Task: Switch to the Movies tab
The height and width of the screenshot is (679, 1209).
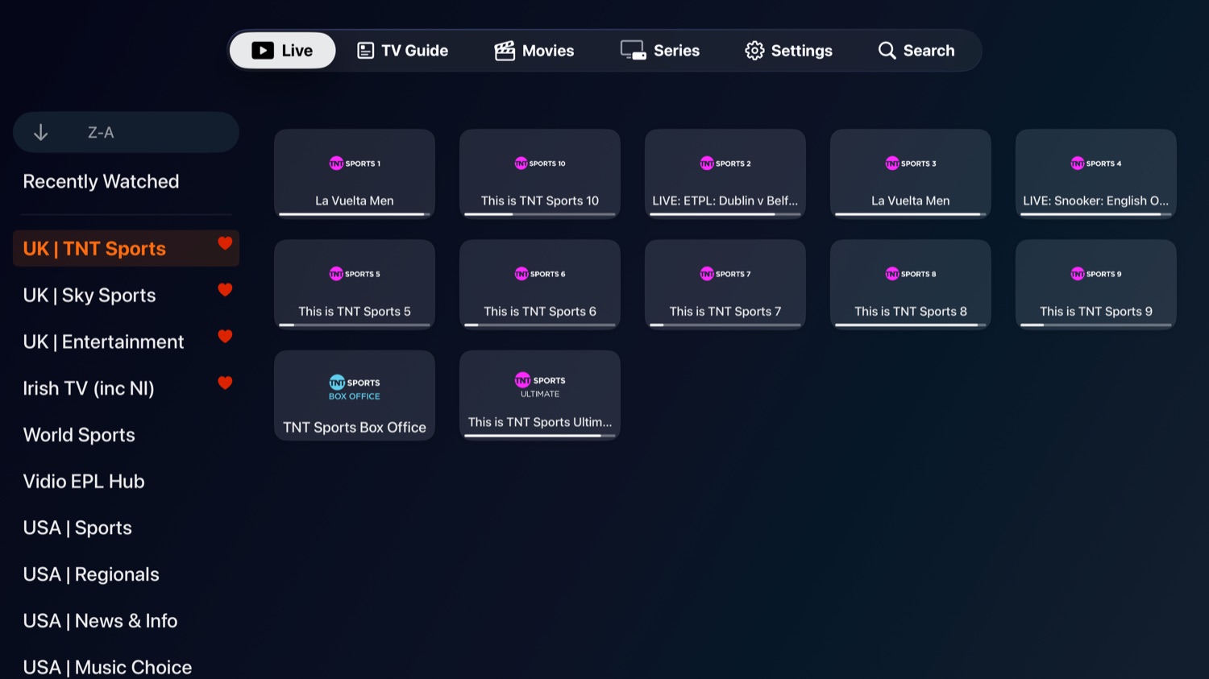Action: point(534,51)
